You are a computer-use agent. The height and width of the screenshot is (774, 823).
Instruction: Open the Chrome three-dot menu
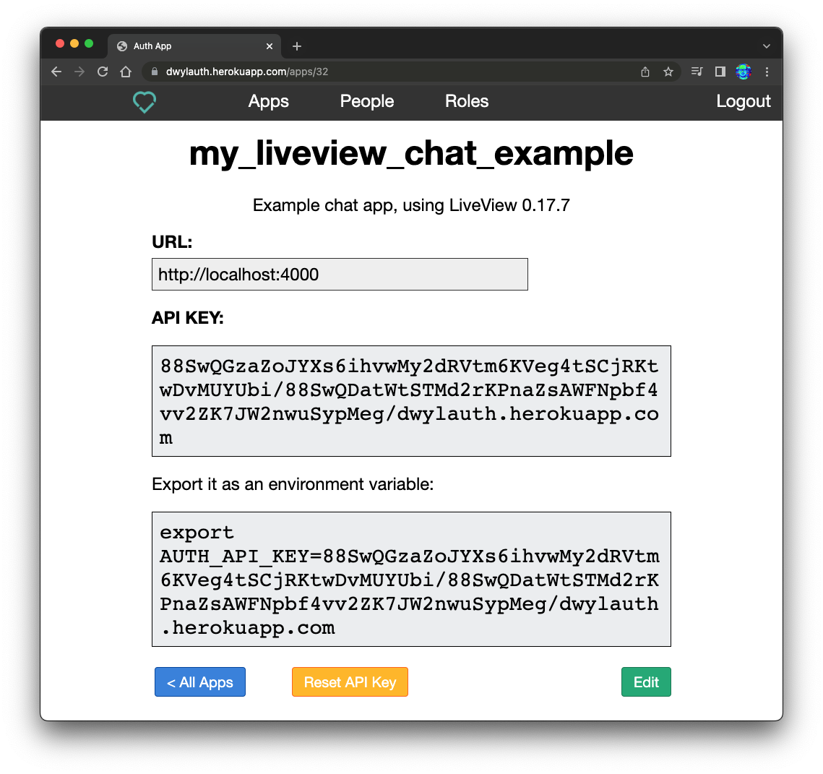pos(767,72)
